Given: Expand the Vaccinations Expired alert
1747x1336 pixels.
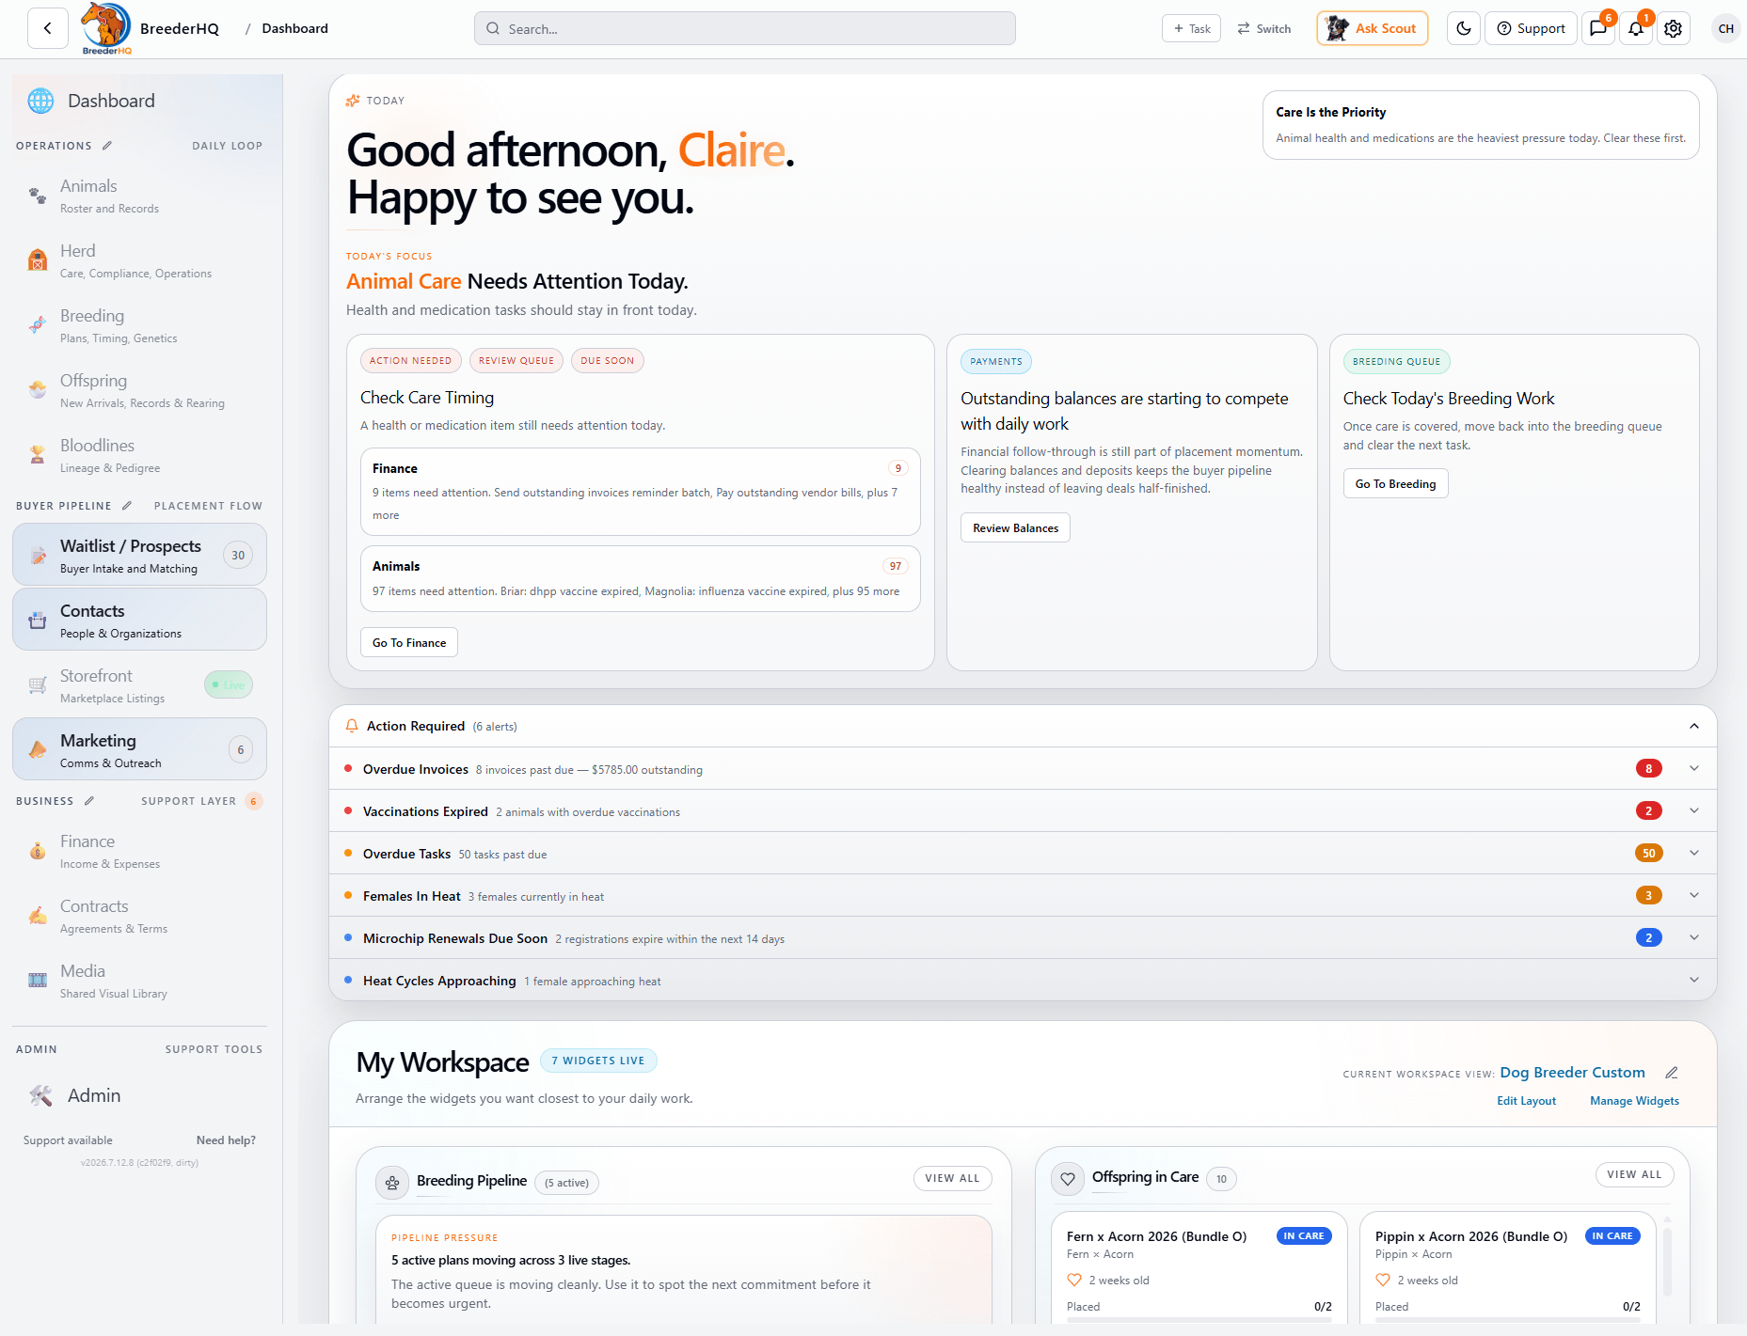Looking at the screenshot, I should point(1694,810).
